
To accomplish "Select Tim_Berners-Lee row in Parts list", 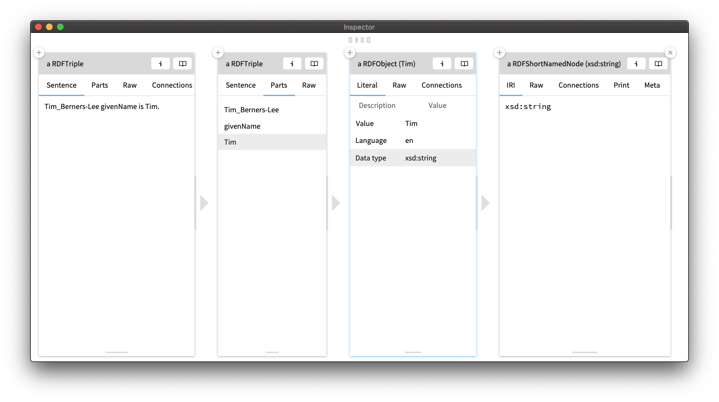I will click(x=272, y=110).
